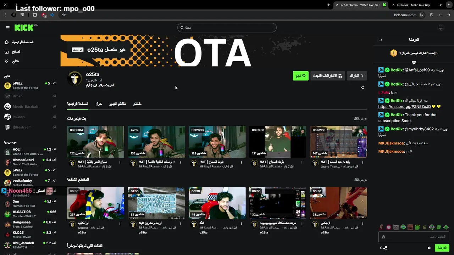Open the browser tab search dropdown
Image resolution: width=454 pixels, height=255 pixels.
tap(449, 5)
